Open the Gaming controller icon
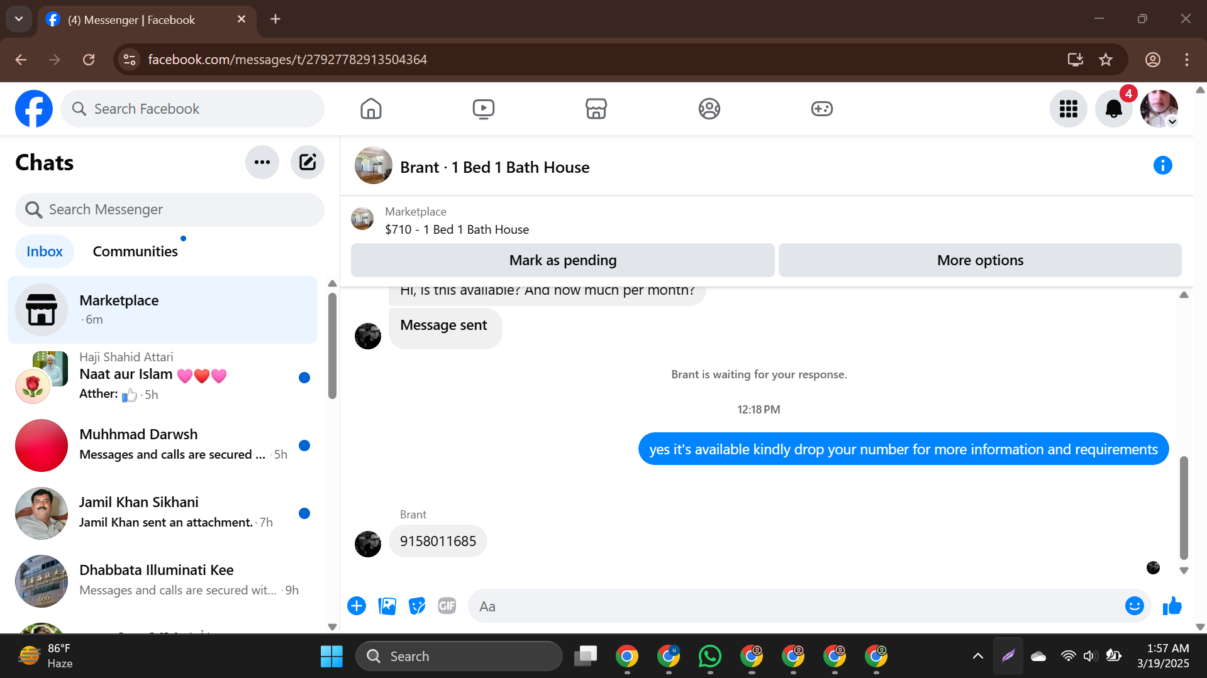 click(821, 109)
